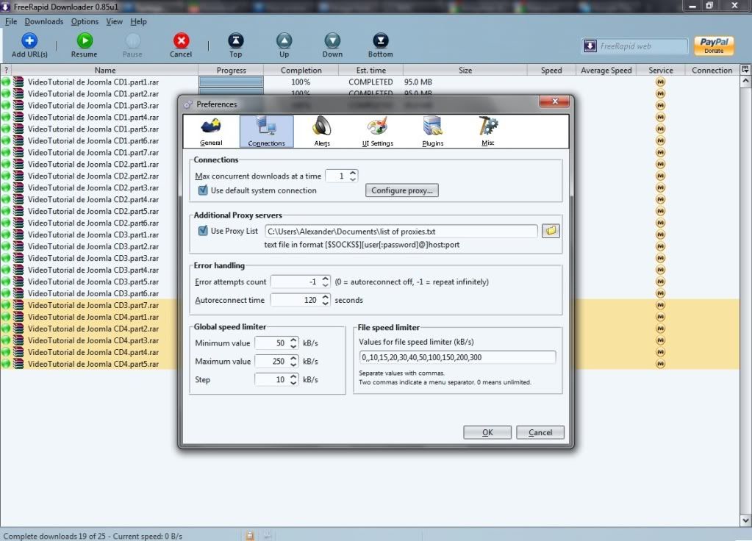Viewport: 752px width, 541px height.
Task: Decrease Autoreconnect time value
Action: point(325,303)
